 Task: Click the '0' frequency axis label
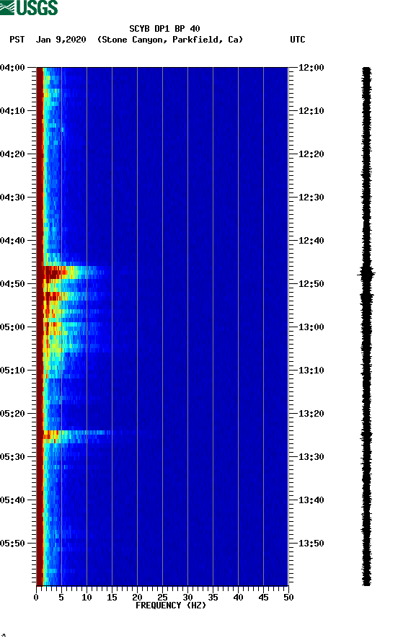click(x=36, y=598)
